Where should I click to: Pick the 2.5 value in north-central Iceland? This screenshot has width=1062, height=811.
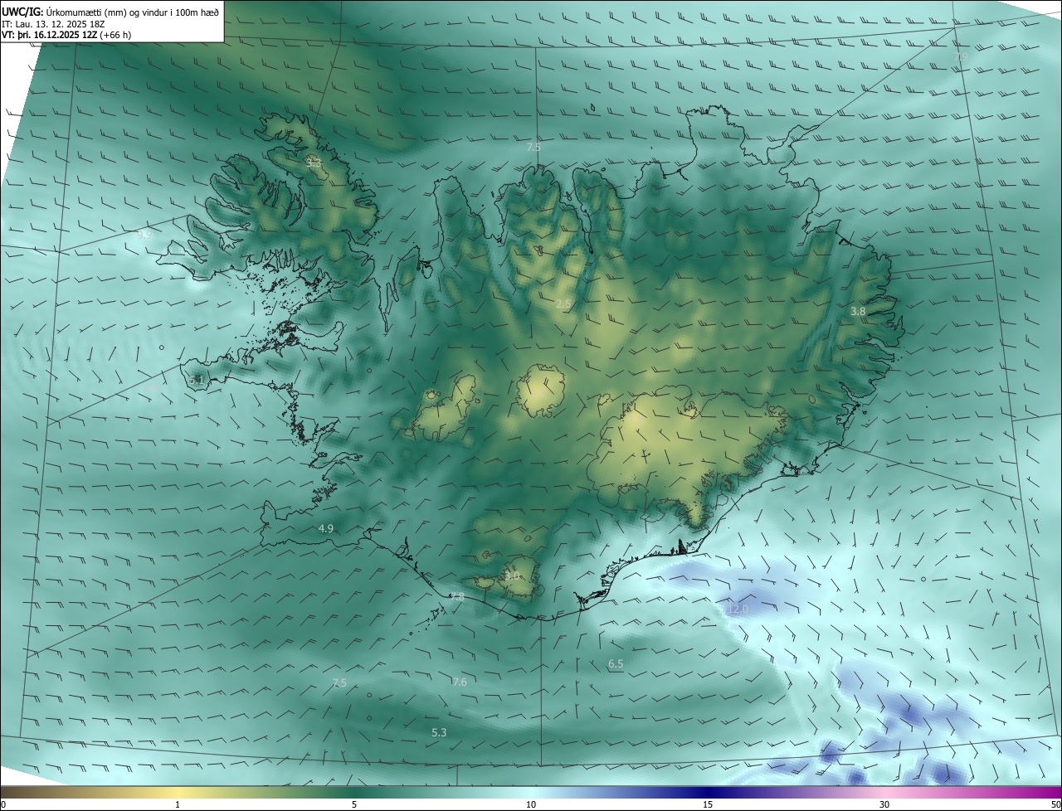point(563,305)
